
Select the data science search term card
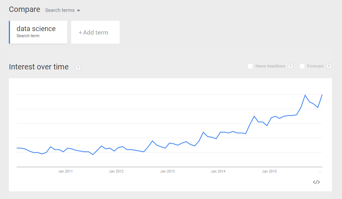click(38, 32)
